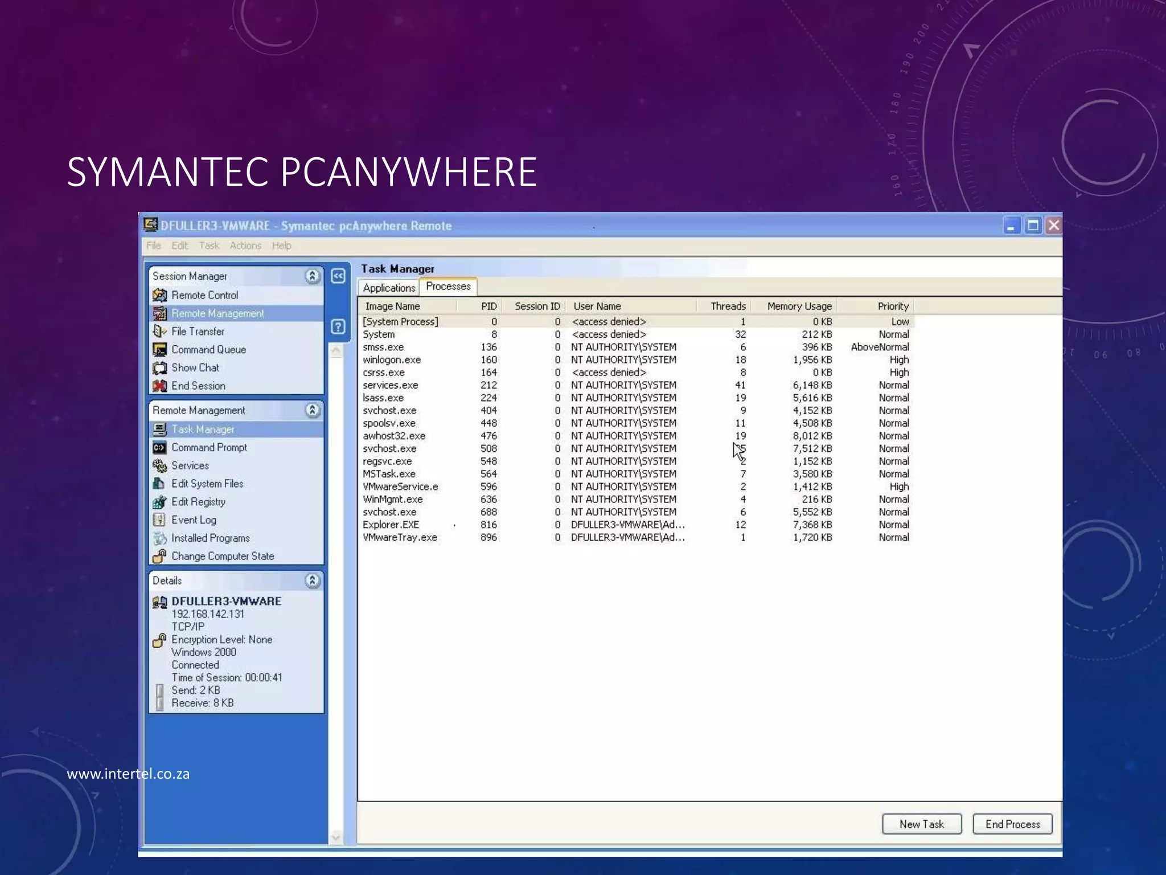
Task: Click the Installed Programs icon
Action: pos(160,538)
